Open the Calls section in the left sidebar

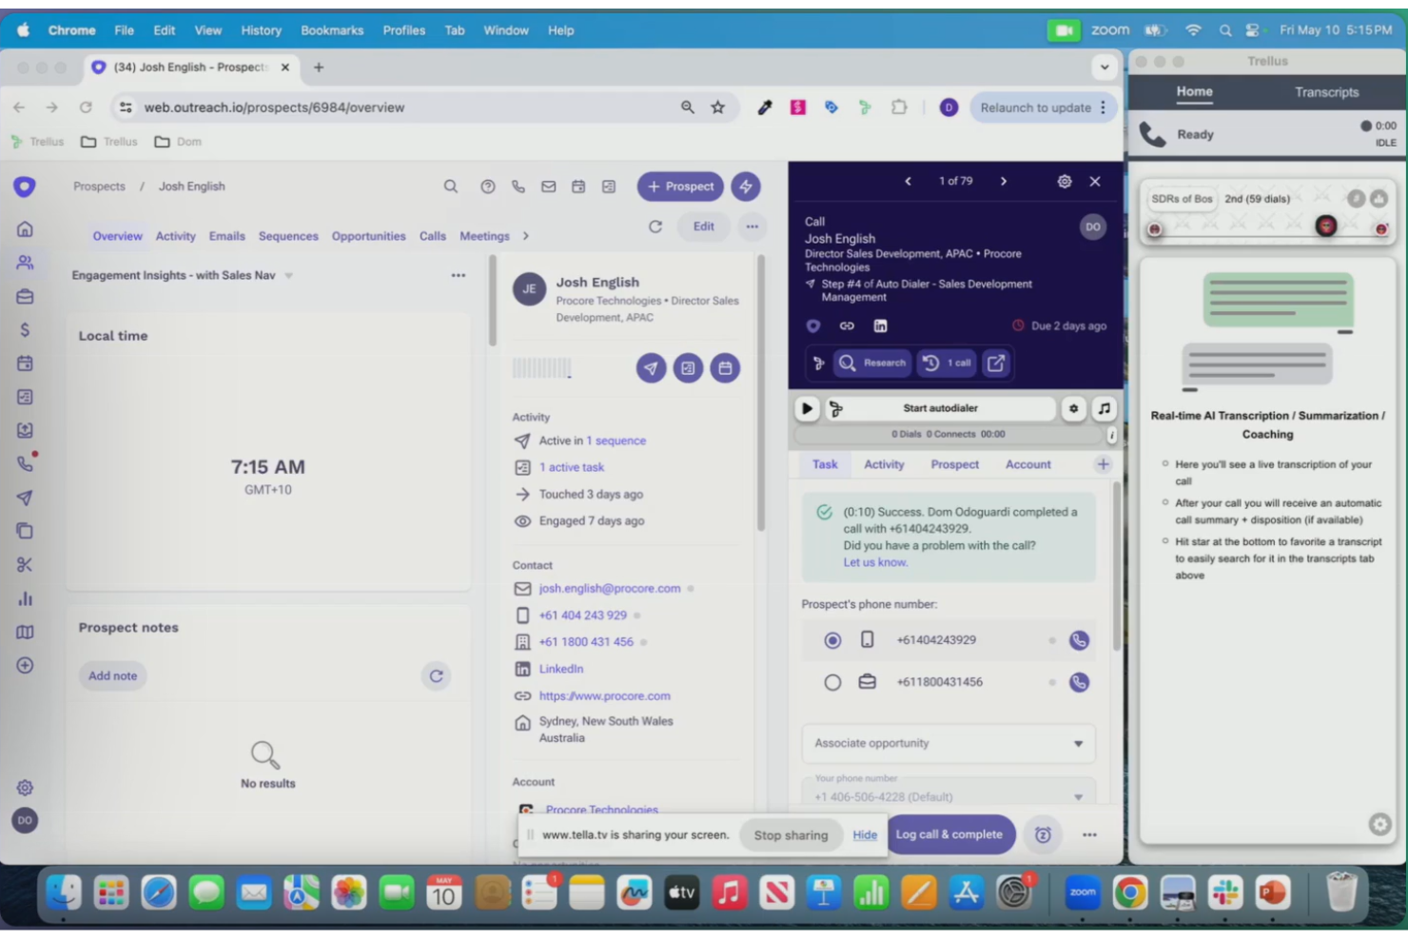pyautogui.click(x=26, y=463)
